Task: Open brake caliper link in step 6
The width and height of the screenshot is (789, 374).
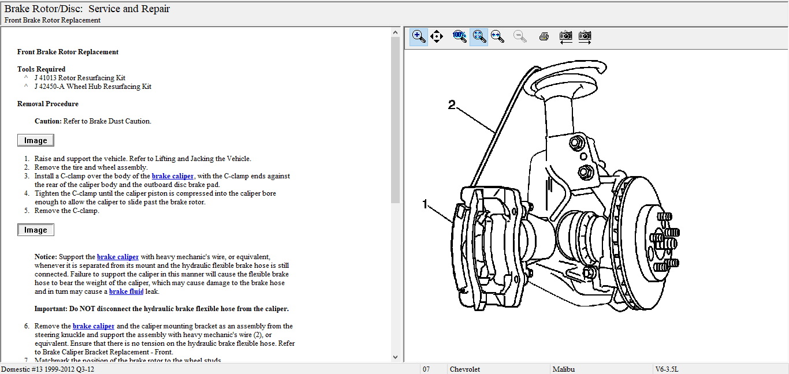Action: [x=94, y=326]
